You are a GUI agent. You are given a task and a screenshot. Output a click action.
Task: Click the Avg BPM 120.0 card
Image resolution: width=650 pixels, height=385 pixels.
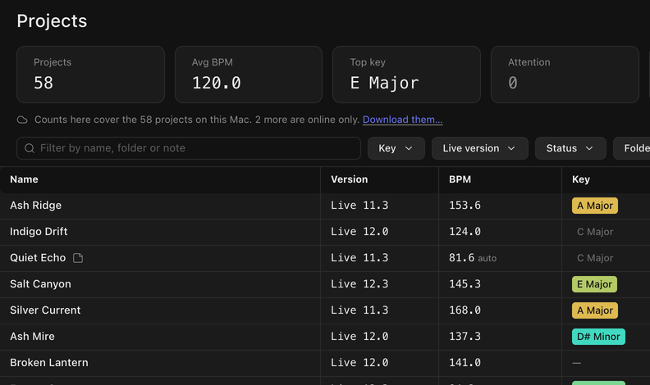pos(249,75)
